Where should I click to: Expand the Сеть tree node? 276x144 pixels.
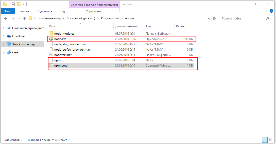pyautogui.click(x=4, y=52)
